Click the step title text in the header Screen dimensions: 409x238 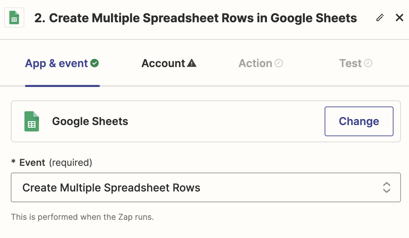pos(196,18)
